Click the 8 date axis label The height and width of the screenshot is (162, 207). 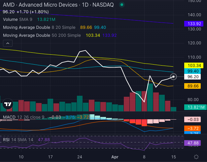pyautogui.click(x=144, y=157)
